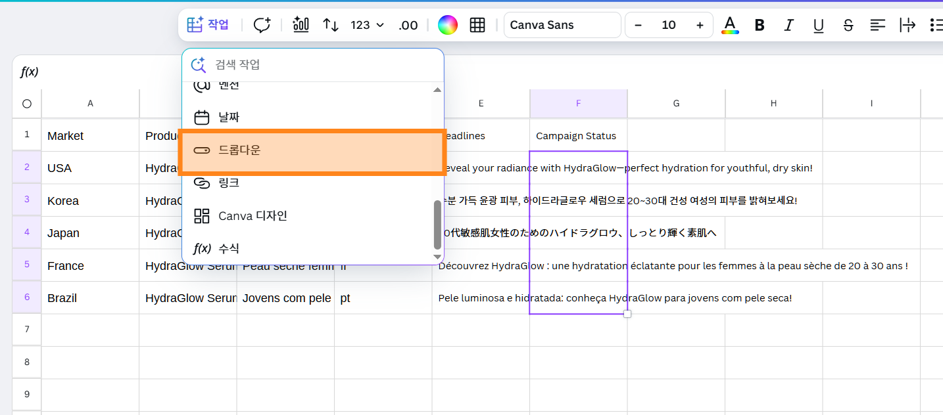This screenshot has height=415, width=943.
Task: Toggle bold formatting
Action: pyautogui.click(x=760, y=25)
